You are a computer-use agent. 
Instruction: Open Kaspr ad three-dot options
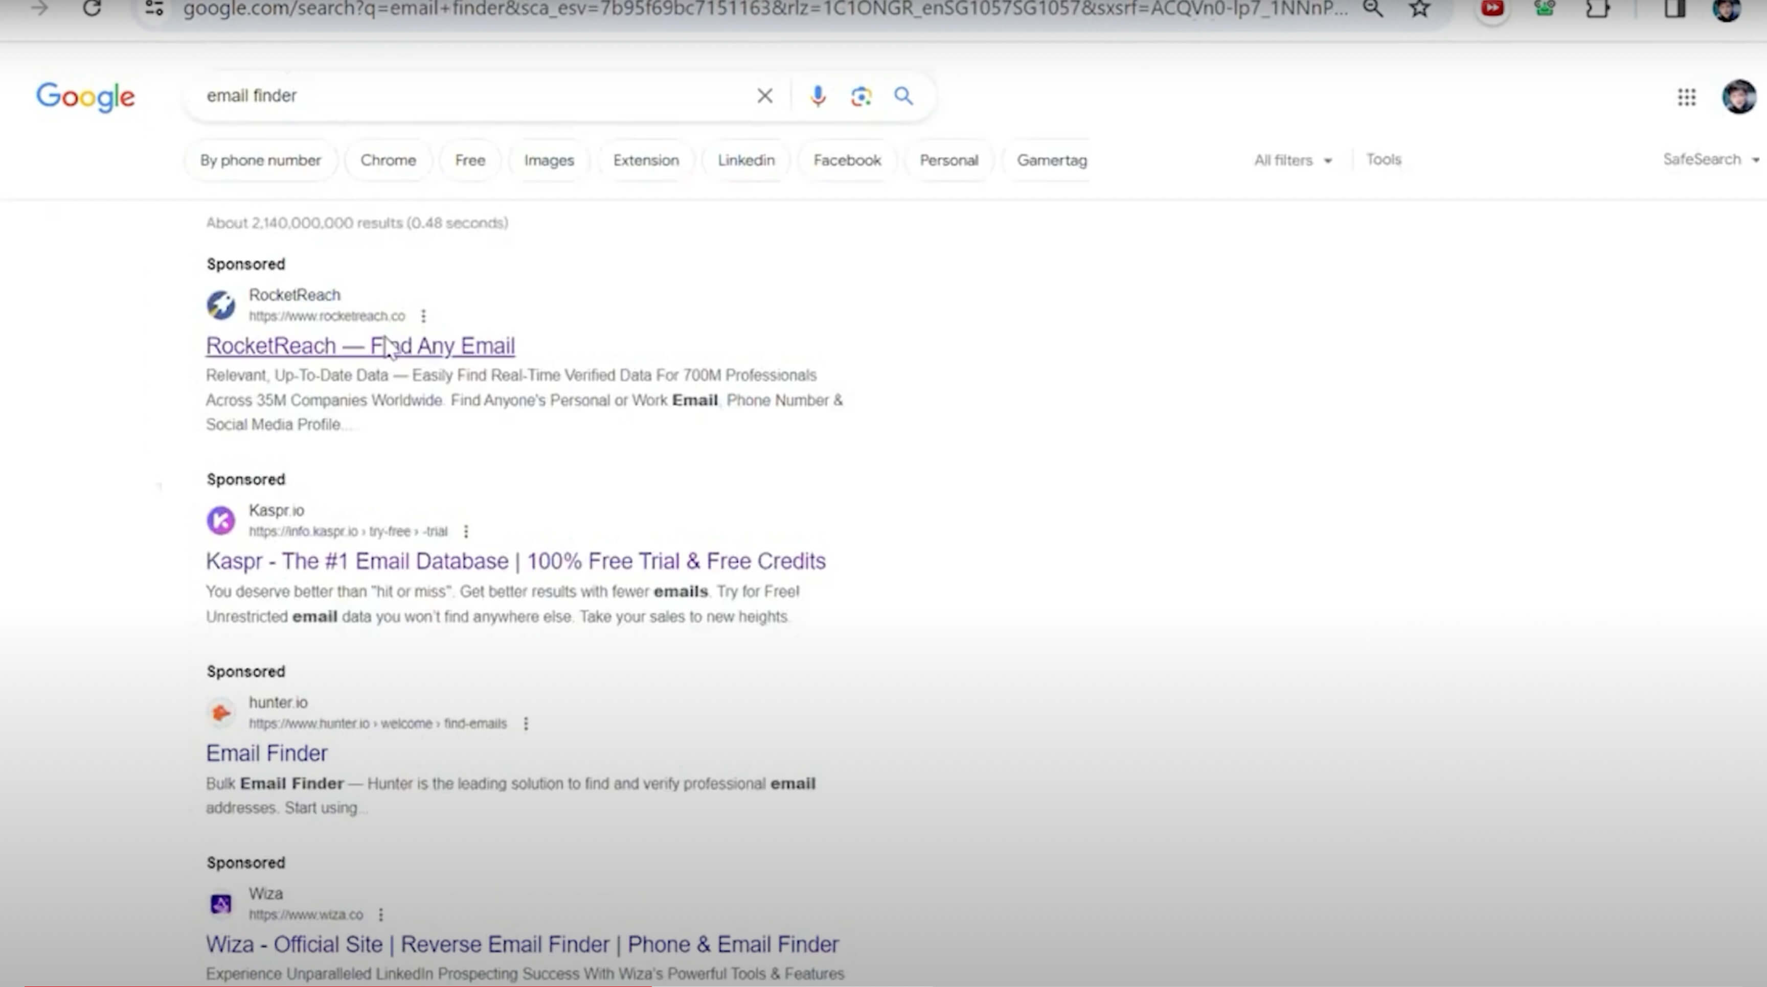pos(466,531)
